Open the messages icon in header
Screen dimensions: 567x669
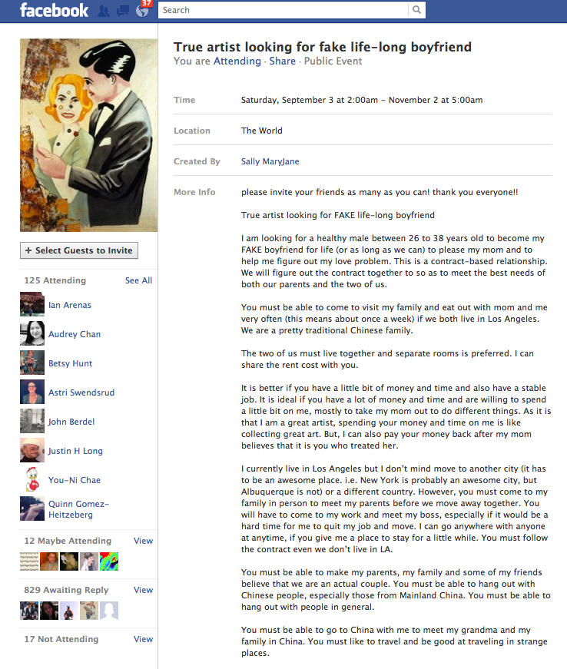point(123,11)
